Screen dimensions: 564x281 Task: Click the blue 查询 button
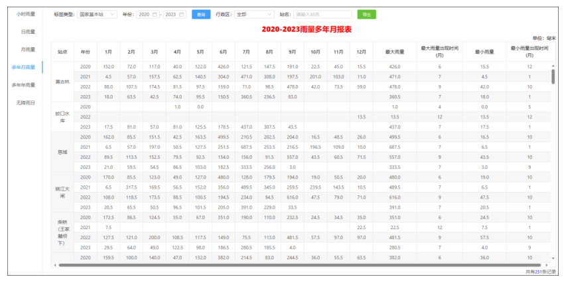pyautogui.click(x=201, y=15)
